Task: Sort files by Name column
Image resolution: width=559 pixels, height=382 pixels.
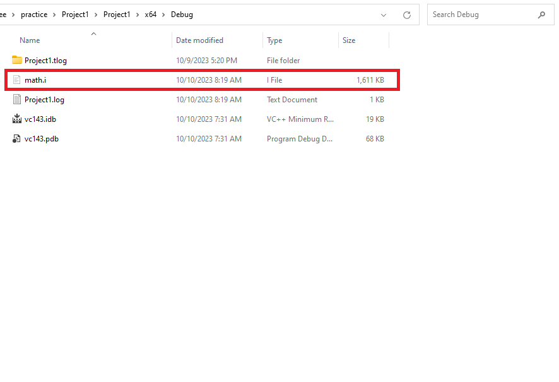Action: point(30,40)
